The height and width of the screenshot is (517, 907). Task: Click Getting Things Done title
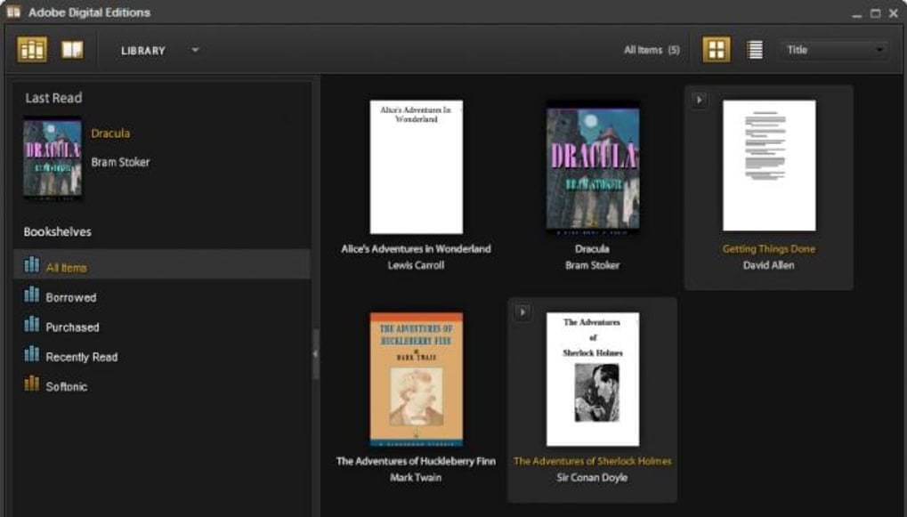pyautogui.click(x=769, y=248)
